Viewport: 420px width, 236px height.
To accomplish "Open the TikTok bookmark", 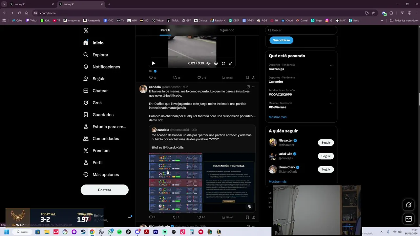I will [173, 21].
